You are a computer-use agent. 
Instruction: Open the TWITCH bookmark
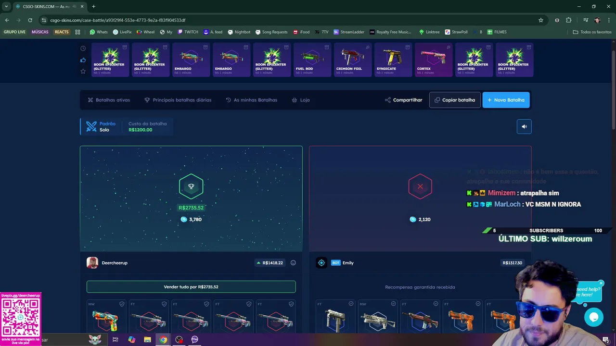[187, 32]
